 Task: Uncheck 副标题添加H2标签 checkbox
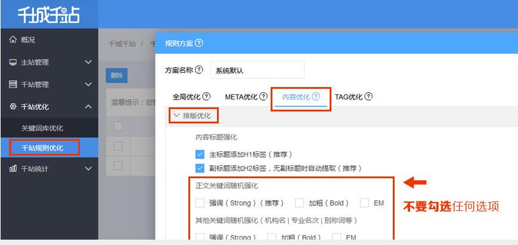(200, 168)
